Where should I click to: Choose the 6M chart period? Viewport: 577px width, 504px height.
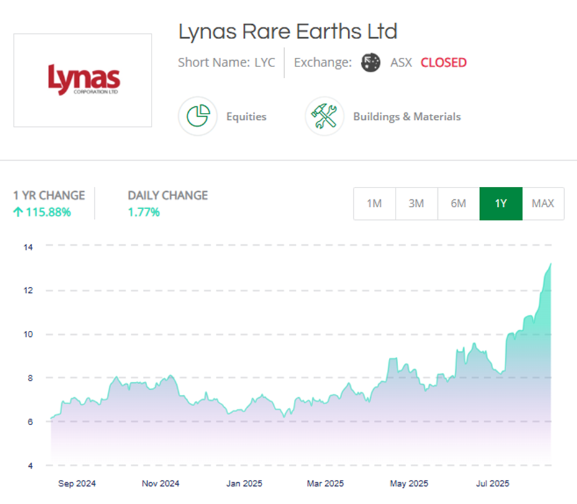click(458, 204)
